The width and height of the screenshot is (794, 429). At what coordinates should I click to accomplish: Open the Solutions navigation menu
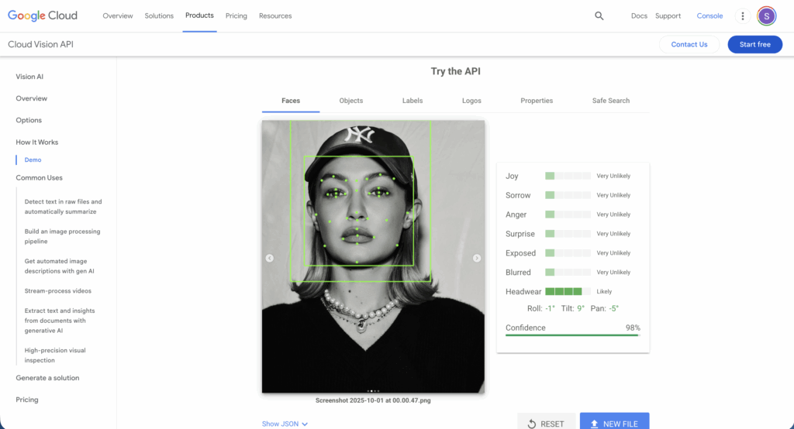pos(159,15)
